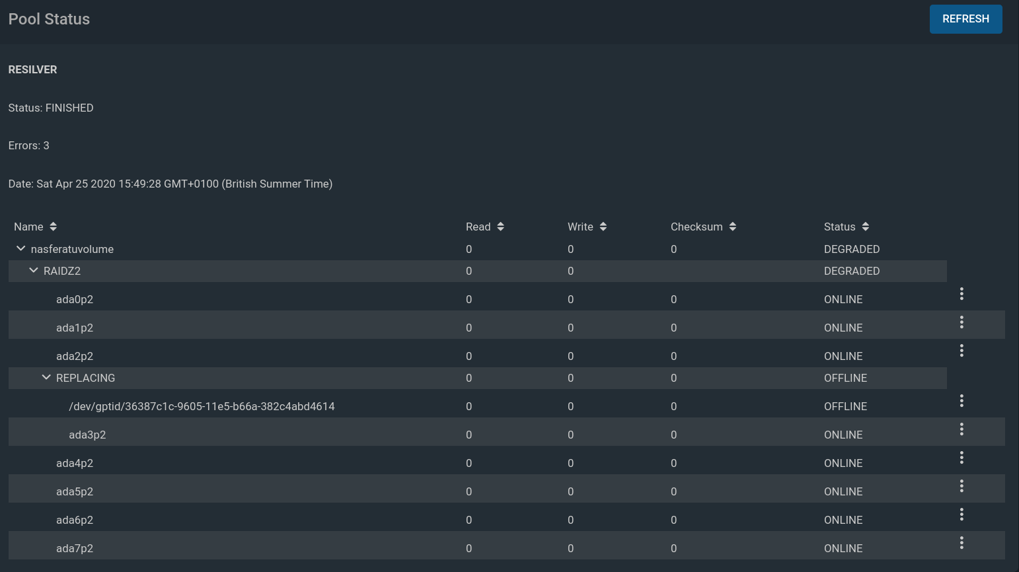The width and height of the screenshot is (1019, 572).
Task: Collapse the RAIDZ2 vdev node
Action: 33,270
